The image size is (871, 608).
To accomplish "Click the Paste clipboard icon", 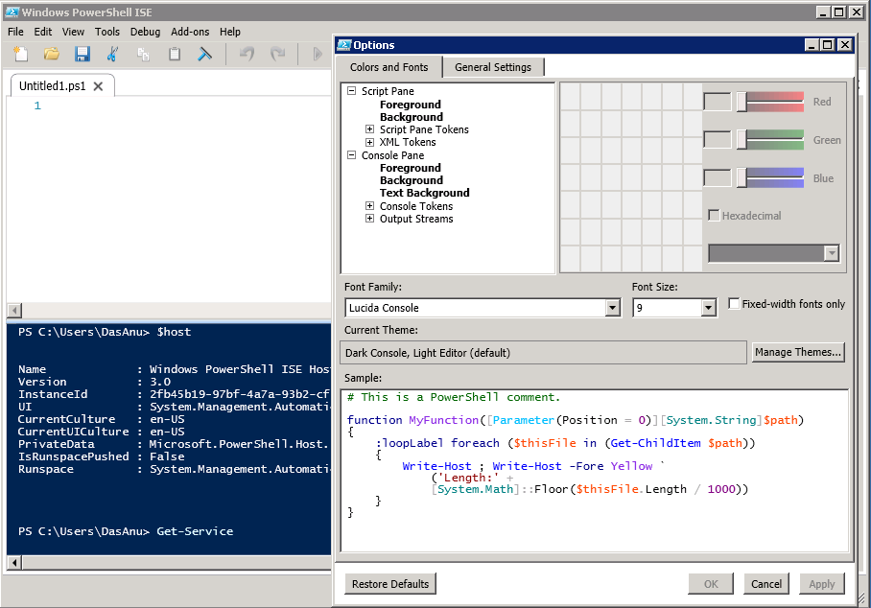I will [174, 54].
